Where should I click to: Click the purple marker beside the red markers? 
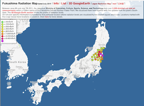click(x=101, y=54)
